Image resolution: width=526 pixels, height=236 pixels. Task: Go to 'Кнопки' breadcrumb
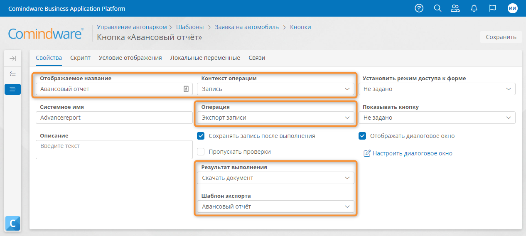tap(300, 27)
